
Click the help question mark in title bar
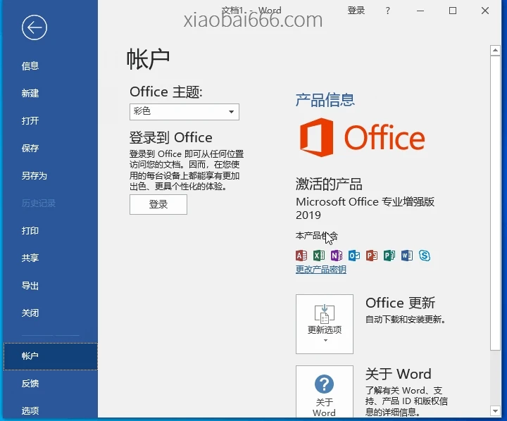coord(388,11)
